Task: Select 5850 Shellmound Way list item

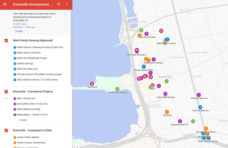Action: click(27, 109)
